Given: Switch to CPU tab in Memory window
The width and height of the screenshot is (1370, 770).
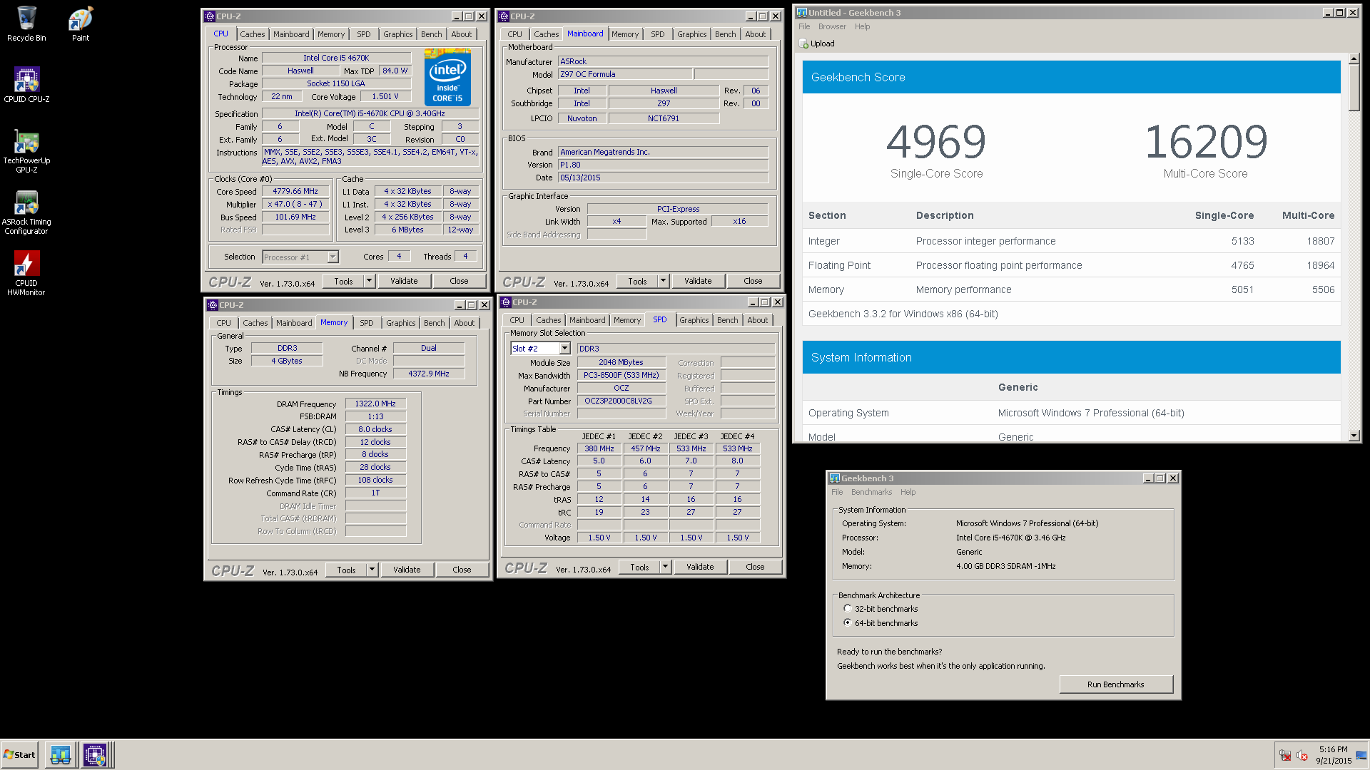Looking at the screenshot, I should click(223, 323).
